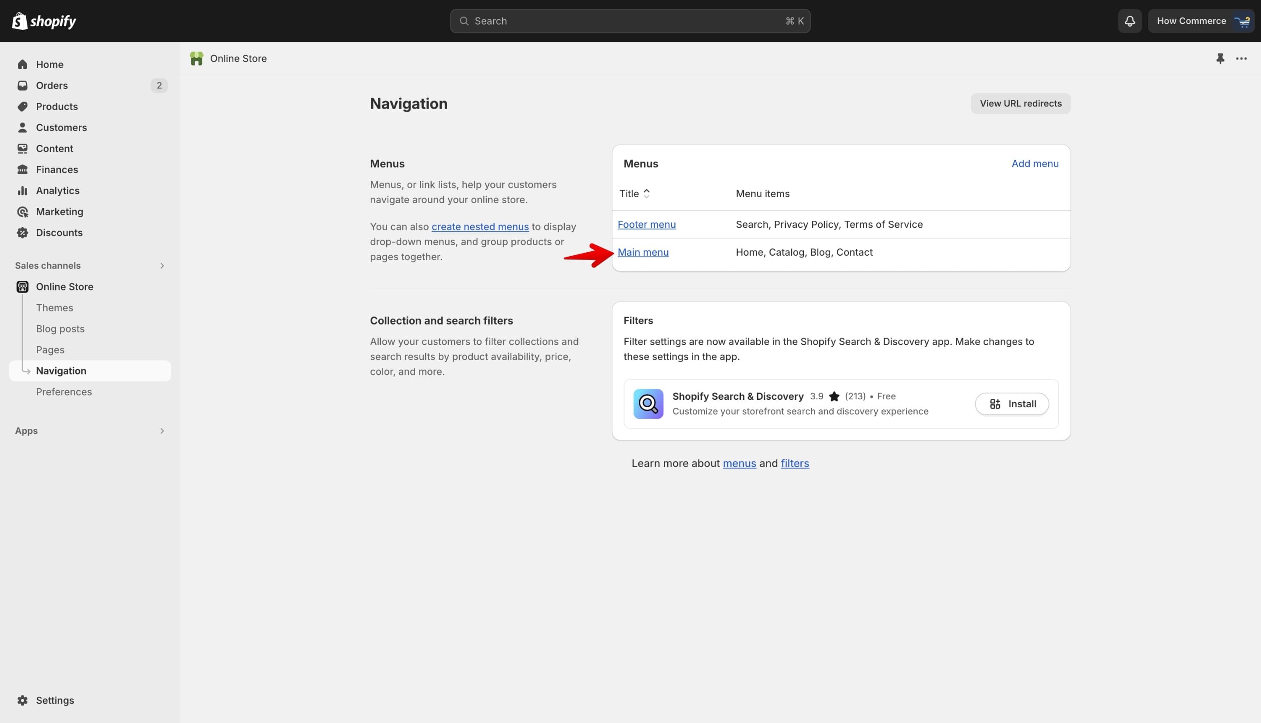Open the three-dot more actions menu
Viewport: 1261px width, 723px height.
point(1241,59)
